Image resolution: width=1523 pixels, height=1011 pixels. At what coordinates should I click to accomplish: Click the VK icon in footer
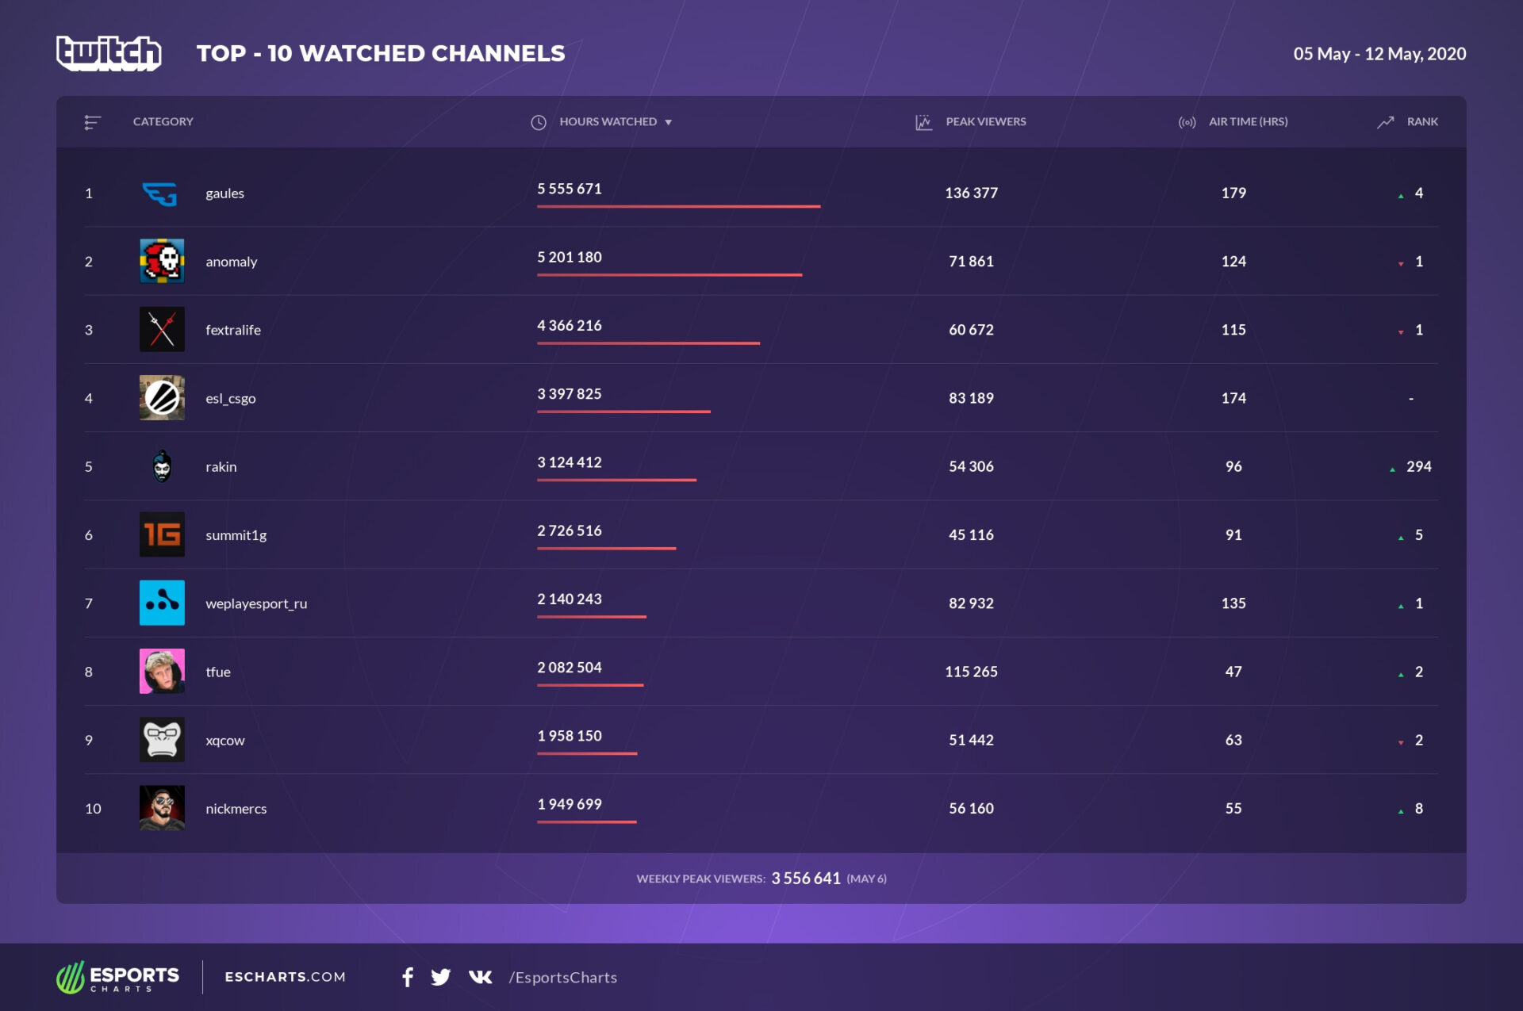tap(480, 977)
